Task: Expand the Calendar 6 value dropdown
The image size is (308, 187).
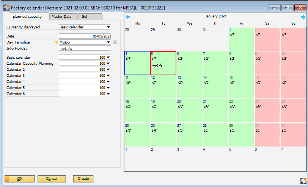Action: click(108, 93)
